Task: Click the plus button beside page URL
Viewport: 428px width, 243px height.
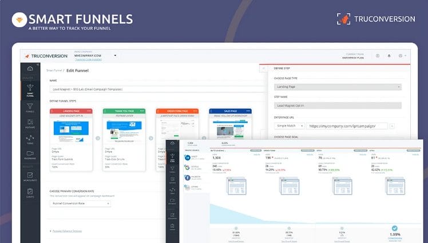Action: 392,125
